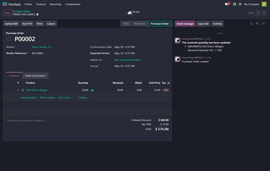Click Add a product

[29, 97]
